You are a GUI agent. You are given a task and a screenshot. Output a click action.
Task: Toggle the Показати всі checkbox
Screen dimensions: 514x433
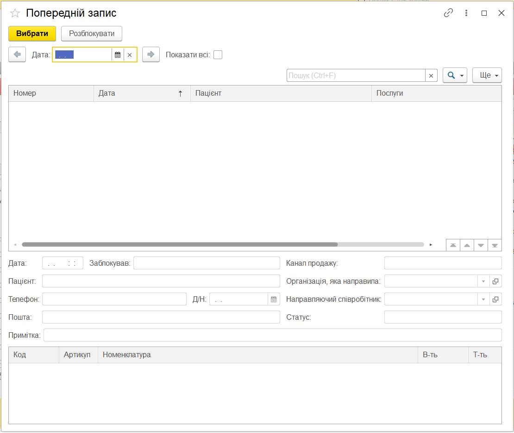pos(218,55)
